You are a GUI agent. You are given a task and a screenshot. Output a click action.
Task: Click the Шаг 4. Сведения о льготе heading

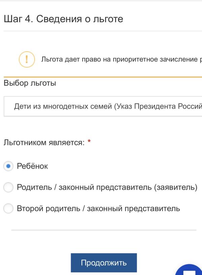[63, 19]
